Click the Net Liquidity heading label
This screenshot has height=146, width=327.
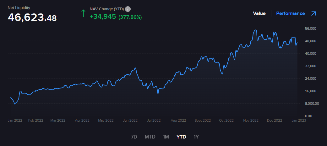19,8
